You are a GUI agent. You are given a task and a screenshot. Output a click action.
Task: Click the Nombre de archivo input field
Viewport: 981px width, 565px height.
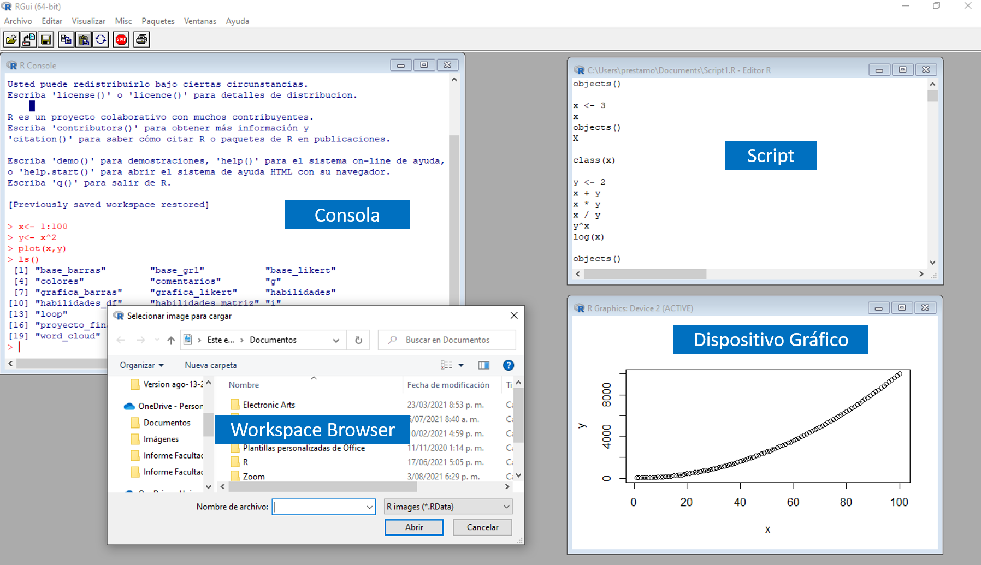(x=320, y=507)
